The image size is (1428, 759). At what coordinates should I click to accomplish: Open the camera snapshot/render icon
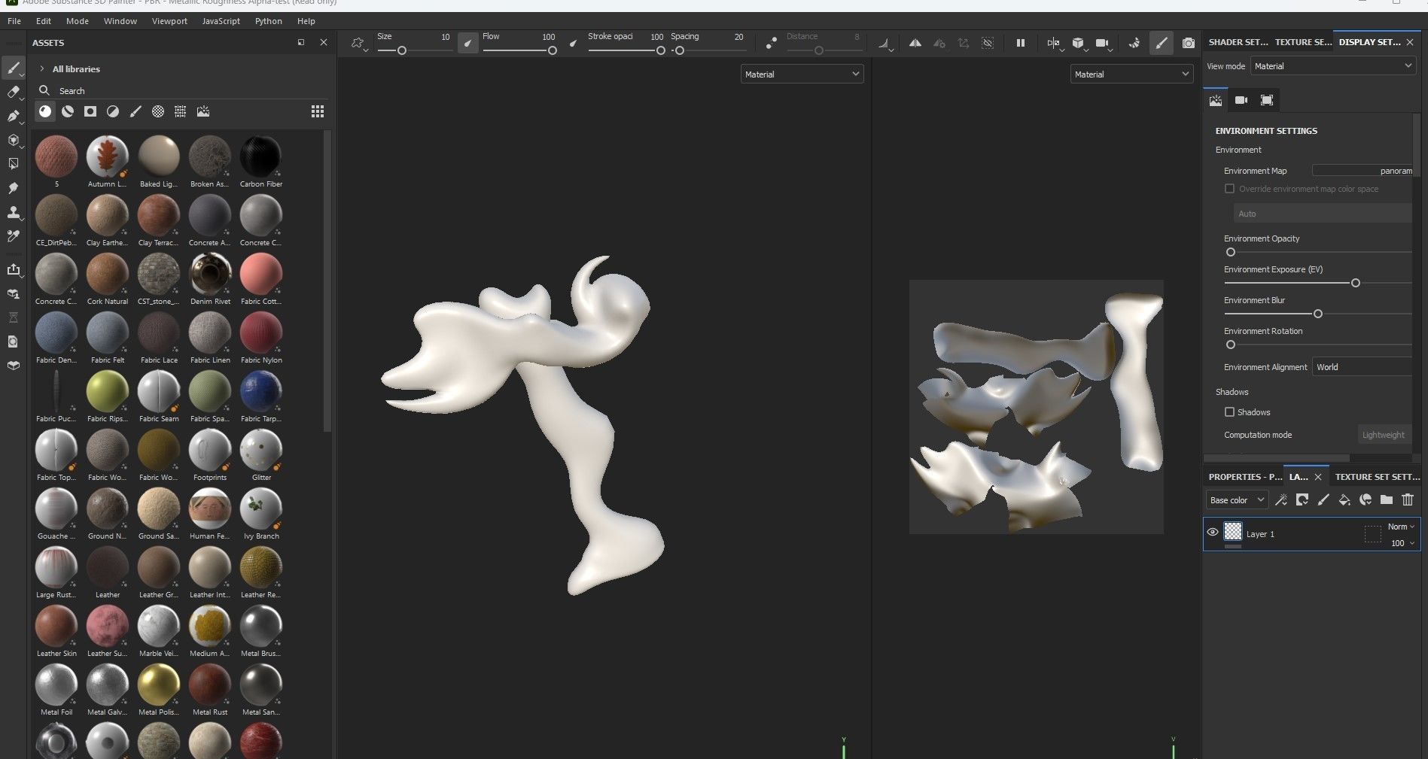[1188, 44]
